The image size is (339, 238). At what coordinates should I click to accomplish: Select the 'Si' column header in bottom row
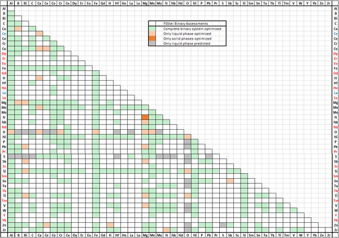click(x=244, y=234)
